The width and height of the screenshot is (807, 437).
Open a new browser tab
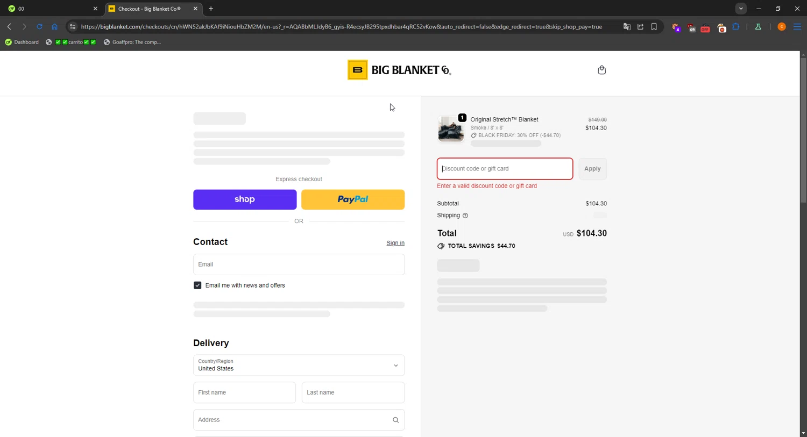[211, 9]
